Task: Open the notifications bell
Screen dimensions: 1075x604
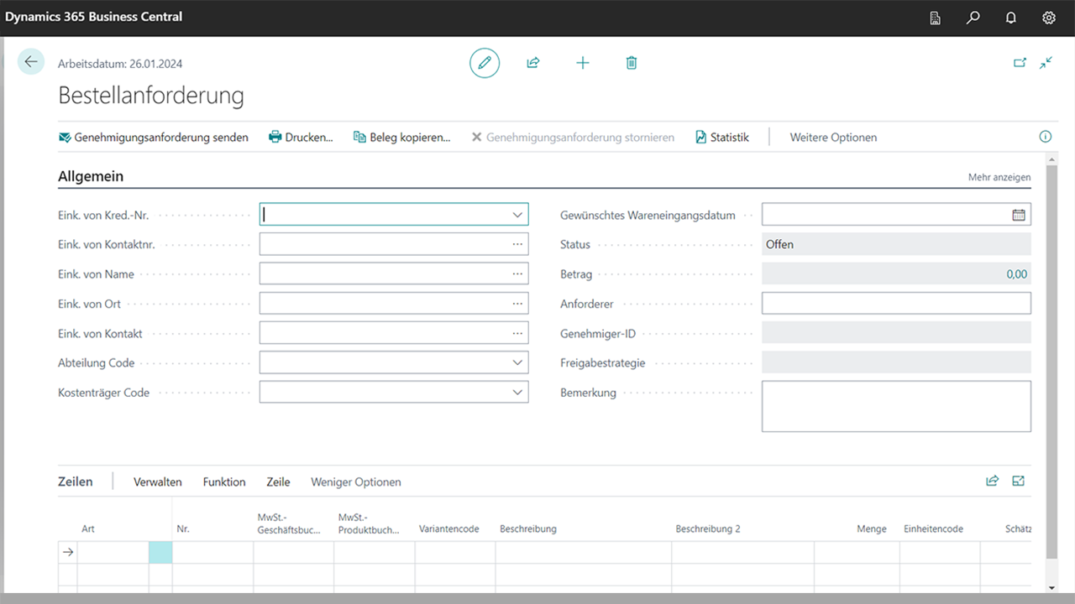Action: (1011, 18)
